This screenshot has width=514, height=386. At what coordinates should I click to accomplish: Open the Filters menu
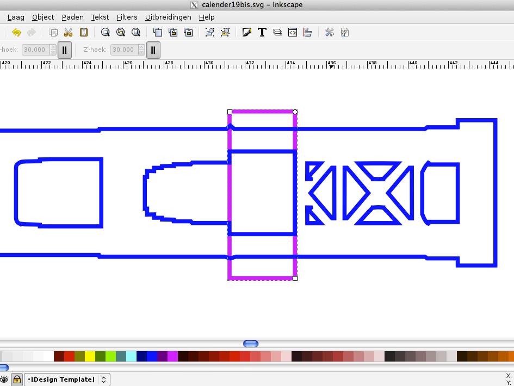[x=127, y=17]
